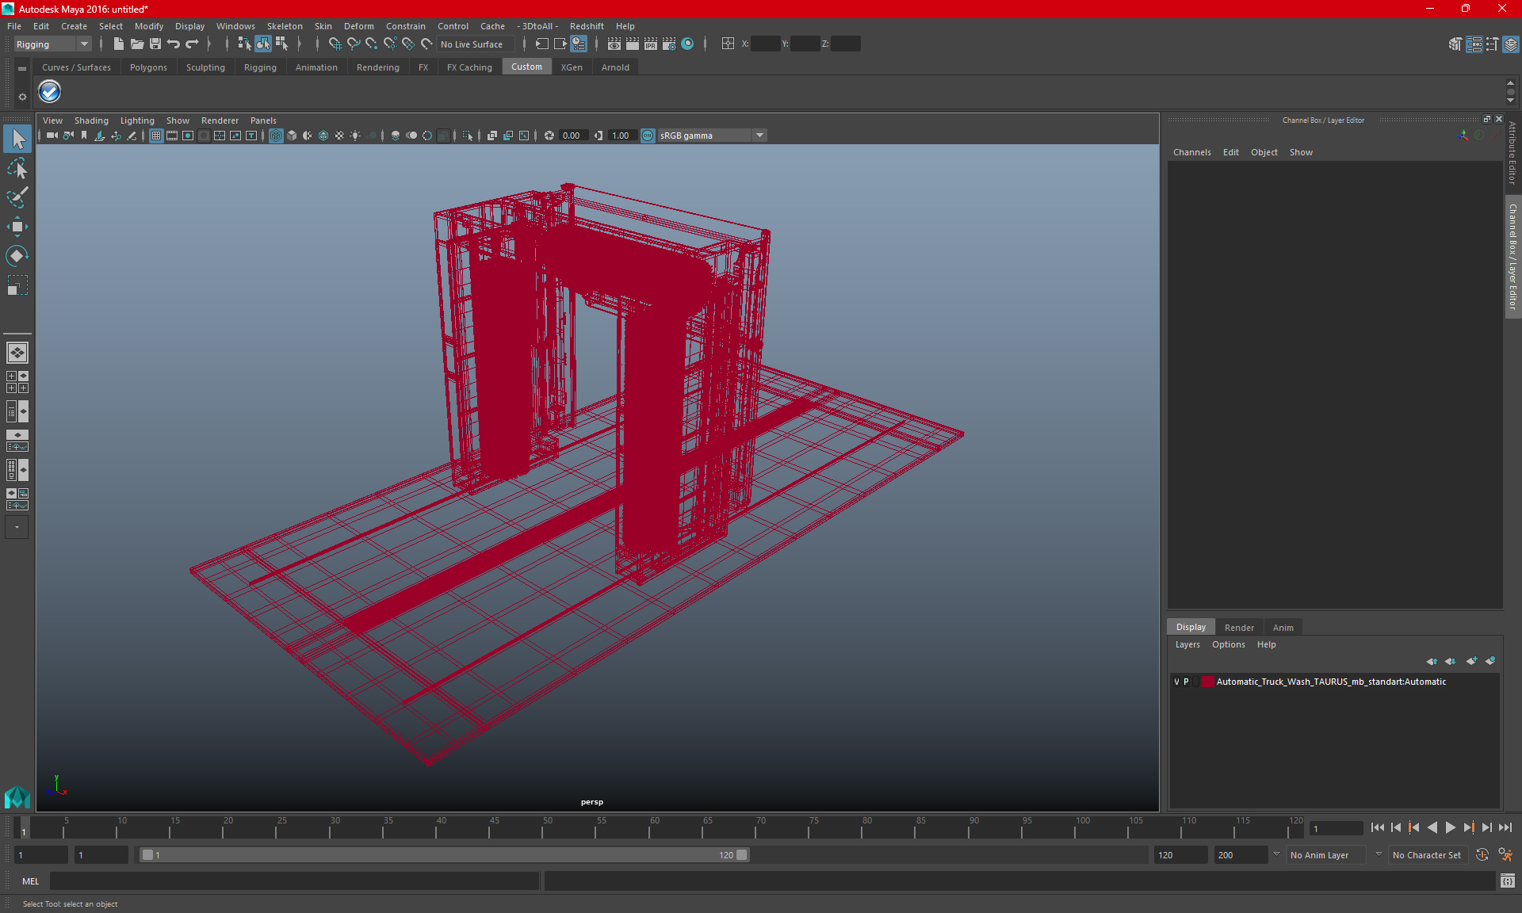The width and height of the screenshot is (1522, 913).
Task: Open the shelf options gear menu
Action: click(22, 97)
